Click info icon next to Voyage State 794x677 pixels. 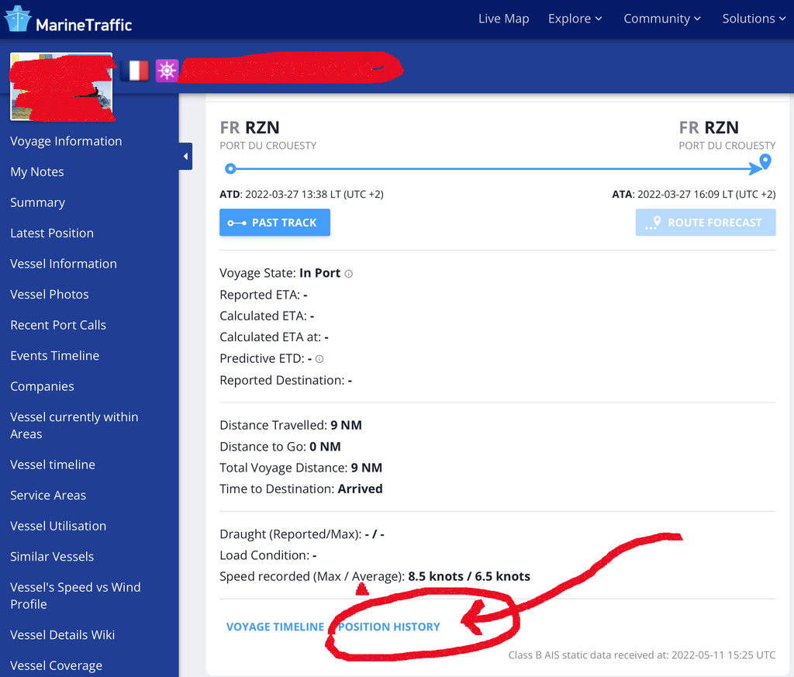coord(348,274)
